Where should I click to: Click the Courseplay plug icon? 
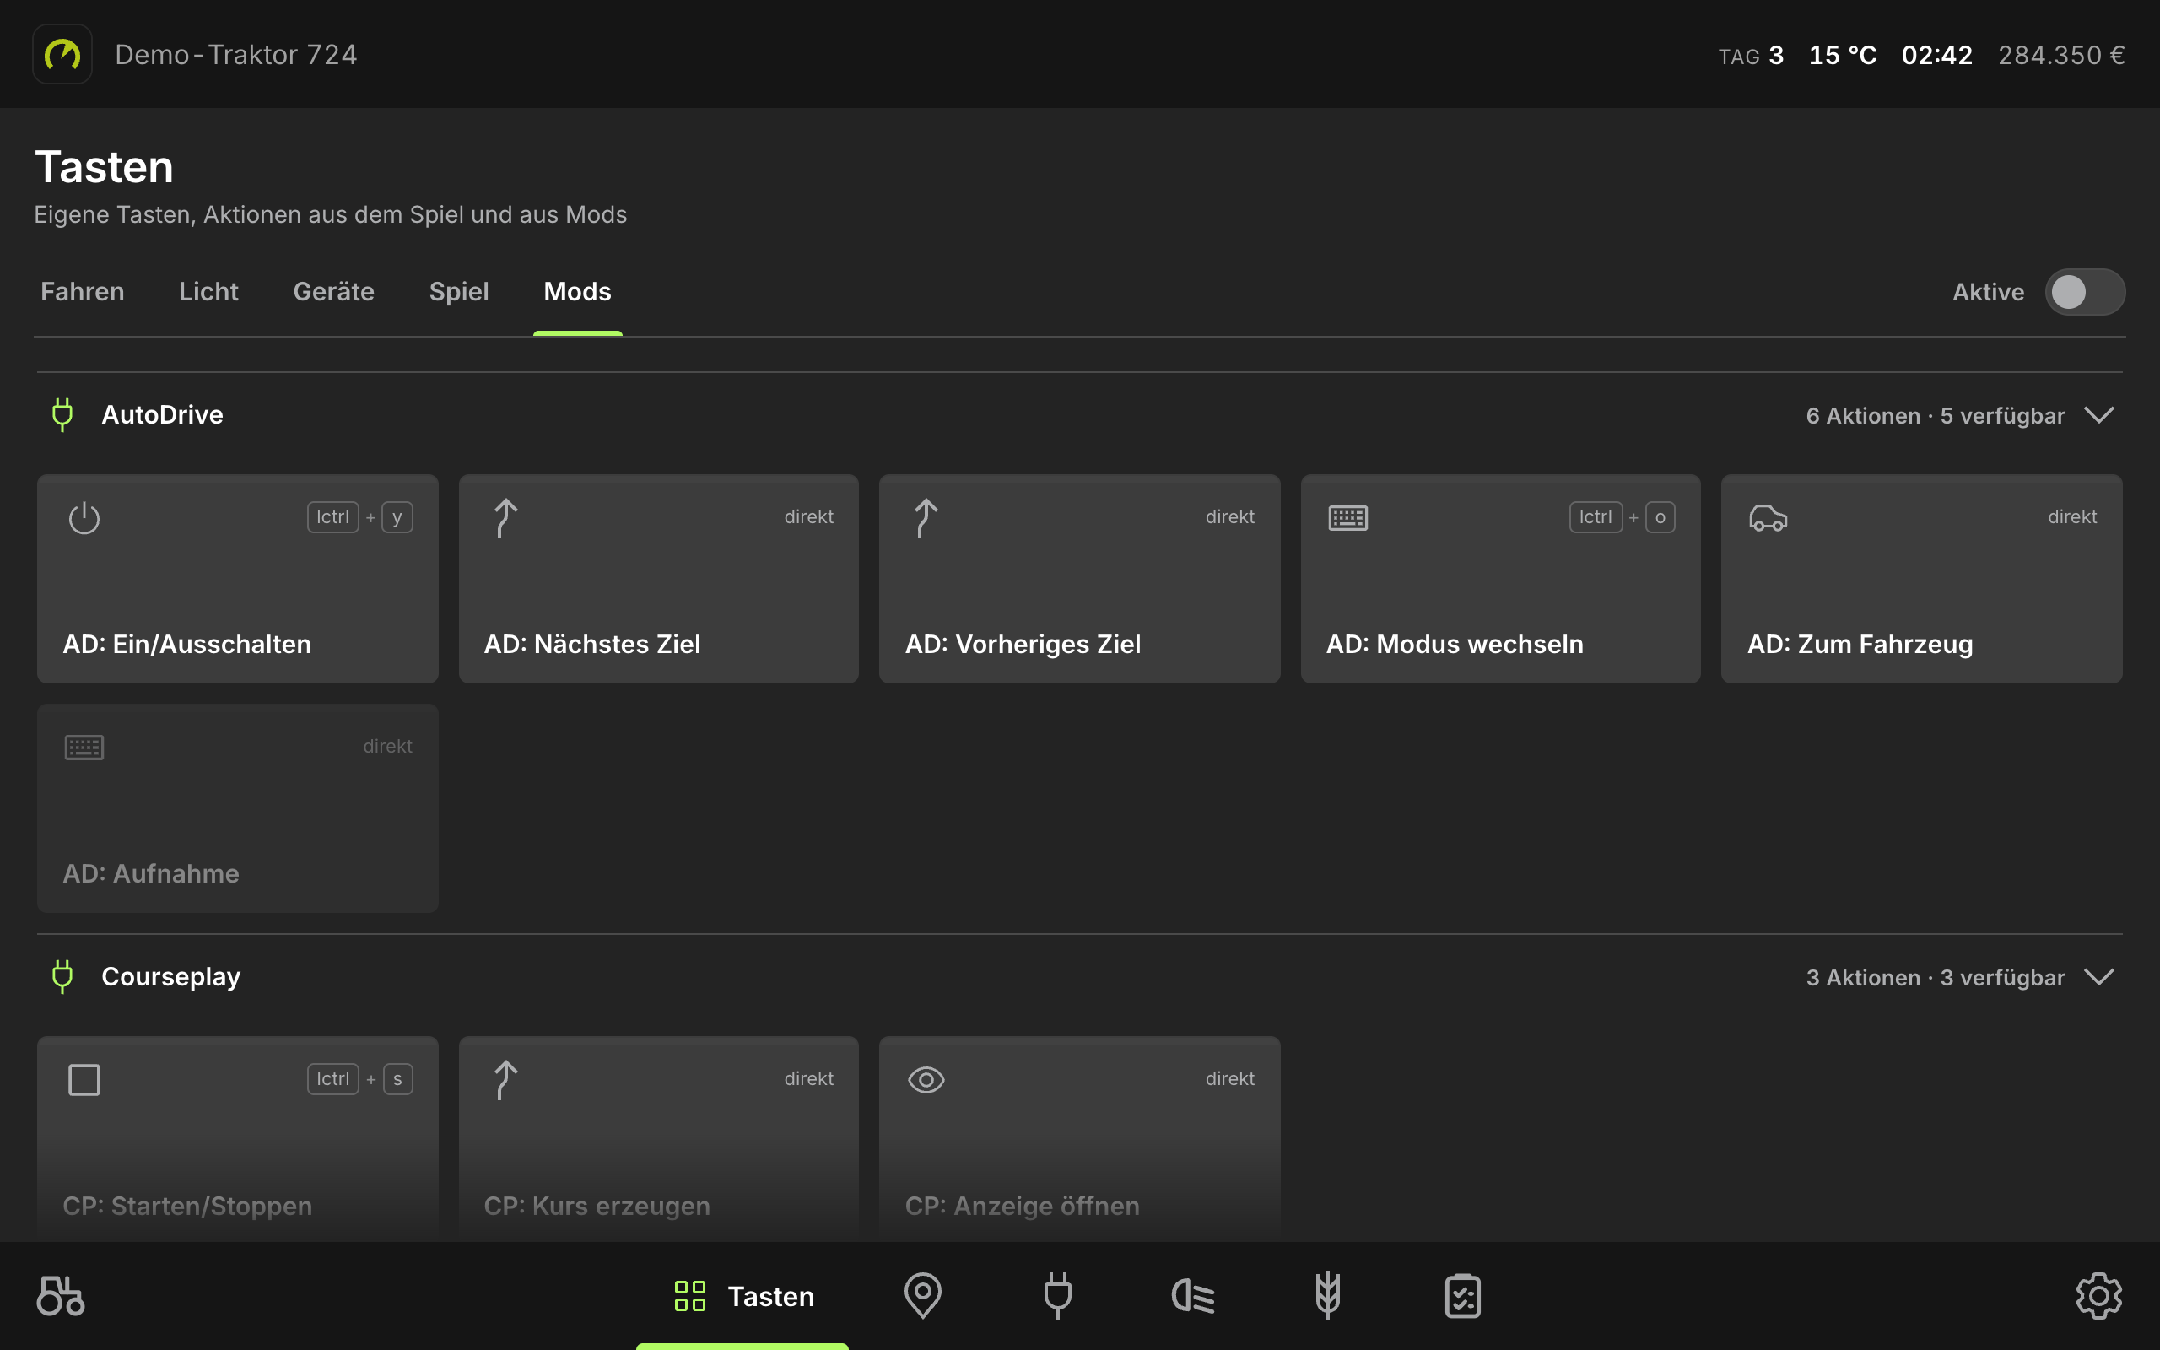tap(62, 977)
